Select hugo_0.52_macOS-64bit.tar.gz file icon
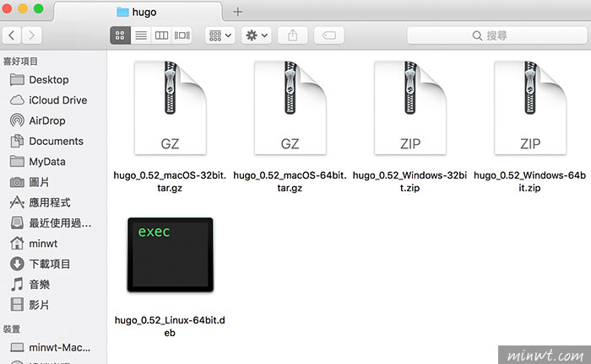The height and width of the screenshot is (364, 591). [290, 108]
